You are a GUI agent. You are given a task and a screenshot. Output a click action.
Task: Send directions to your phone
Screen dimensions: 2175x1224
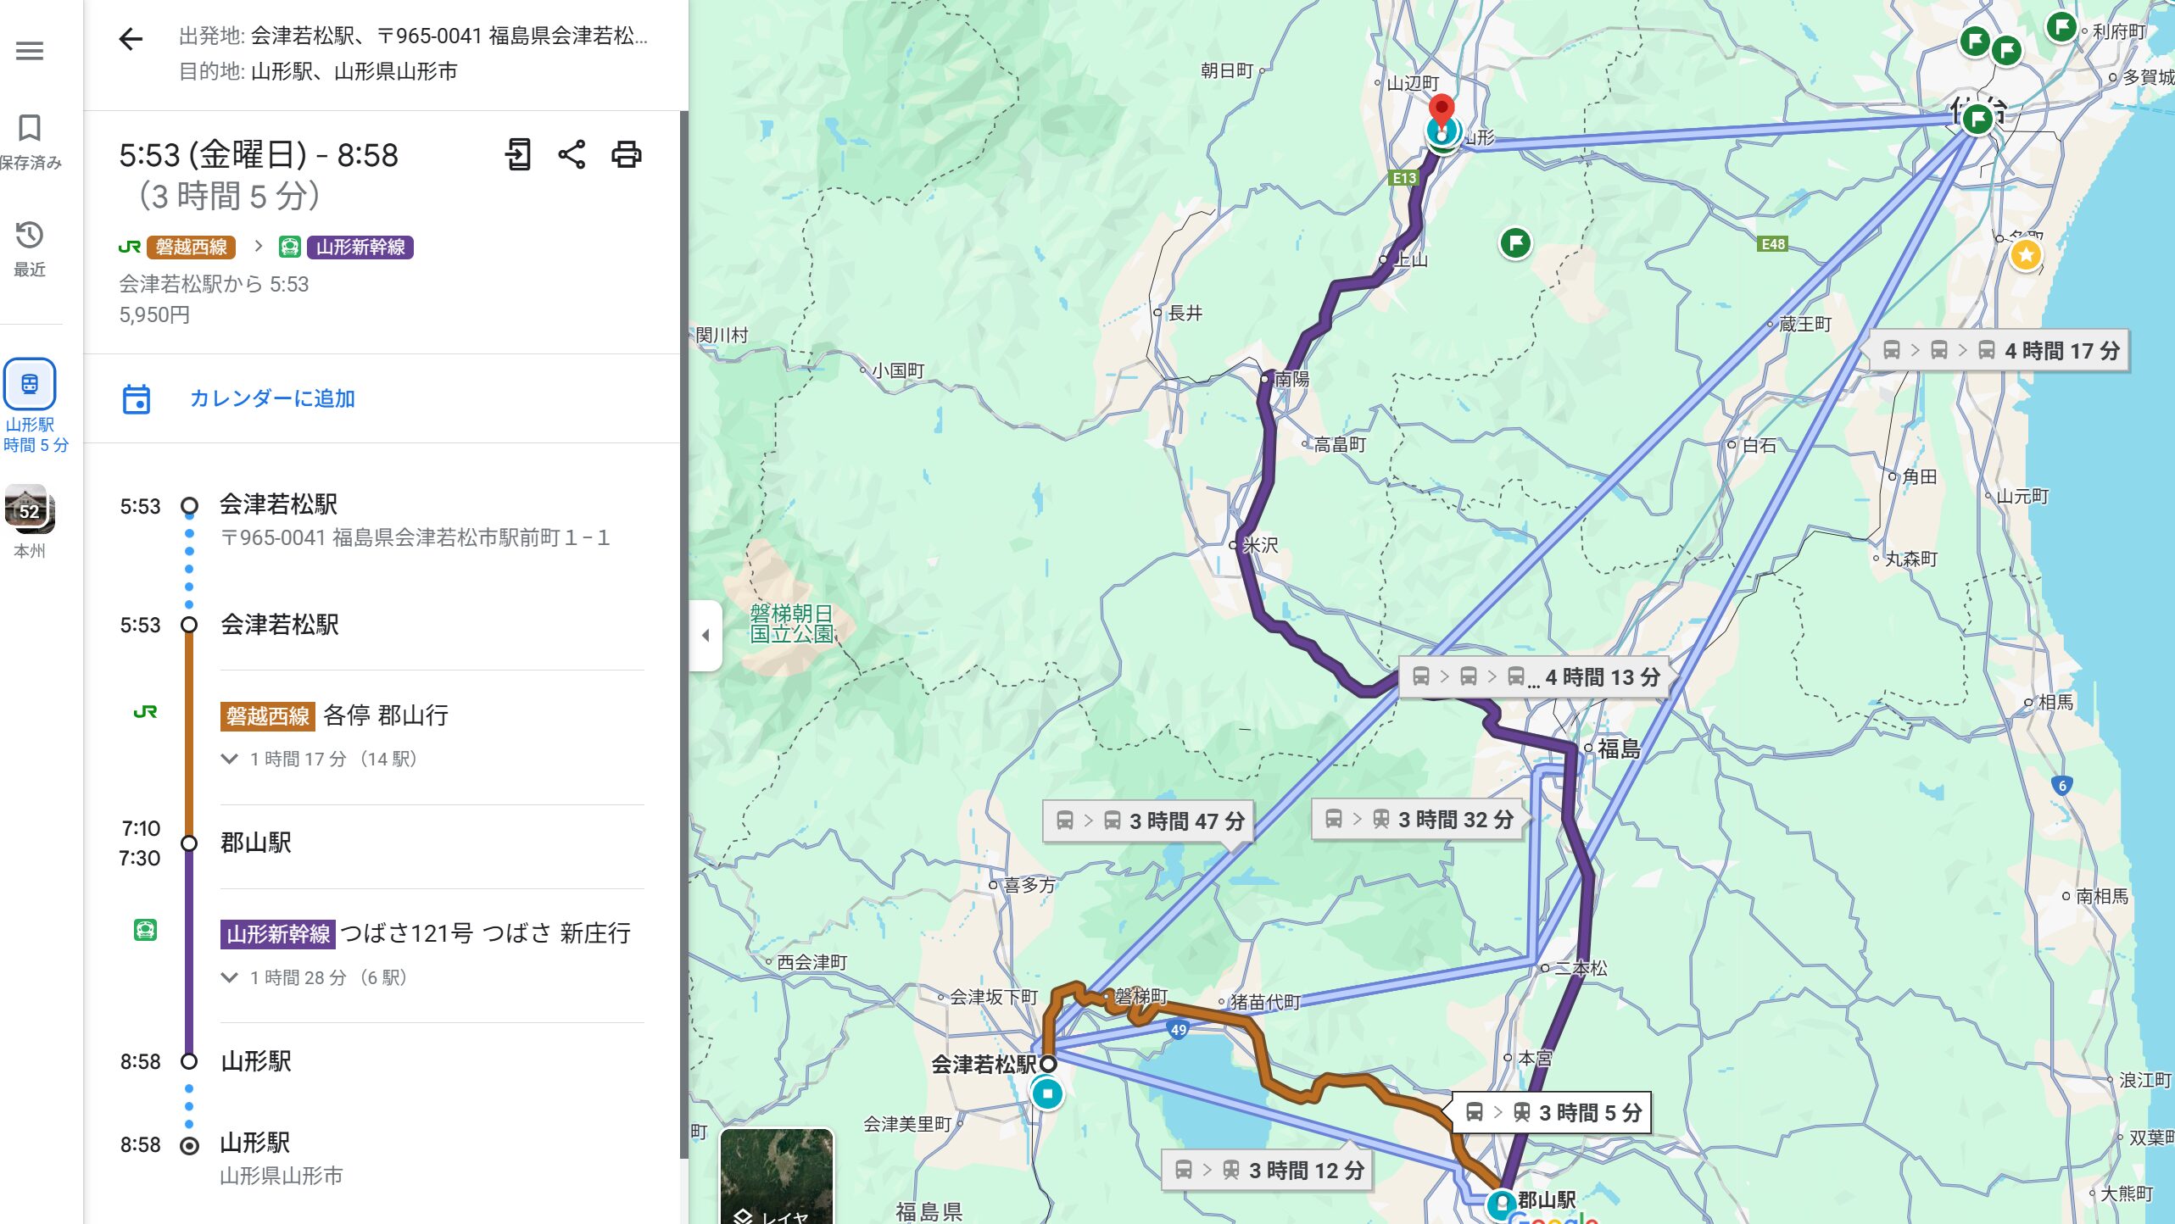tap(517, 154)
